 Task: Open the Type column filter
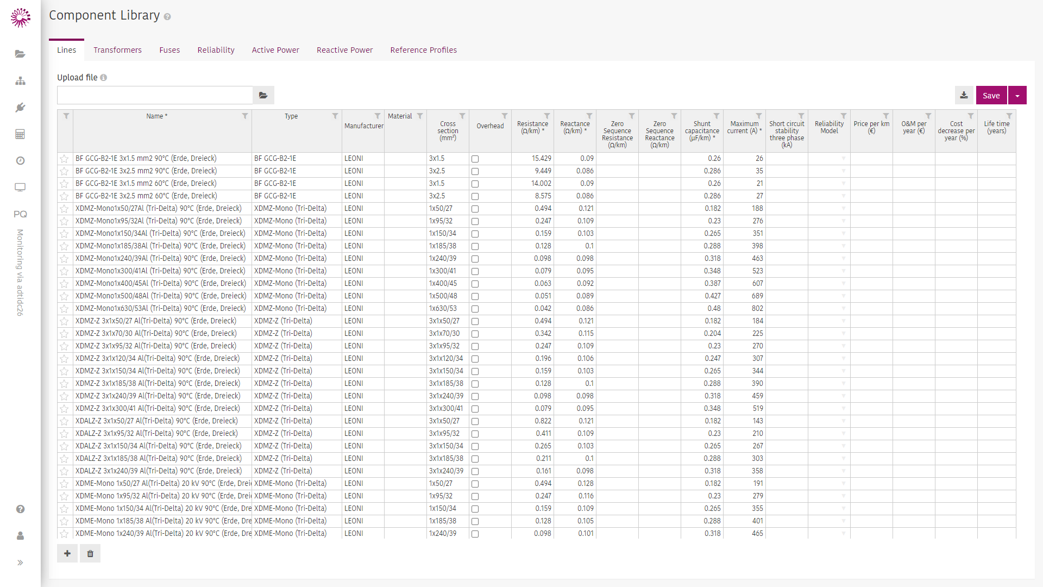pyautogui.click(x=335, y=116)
